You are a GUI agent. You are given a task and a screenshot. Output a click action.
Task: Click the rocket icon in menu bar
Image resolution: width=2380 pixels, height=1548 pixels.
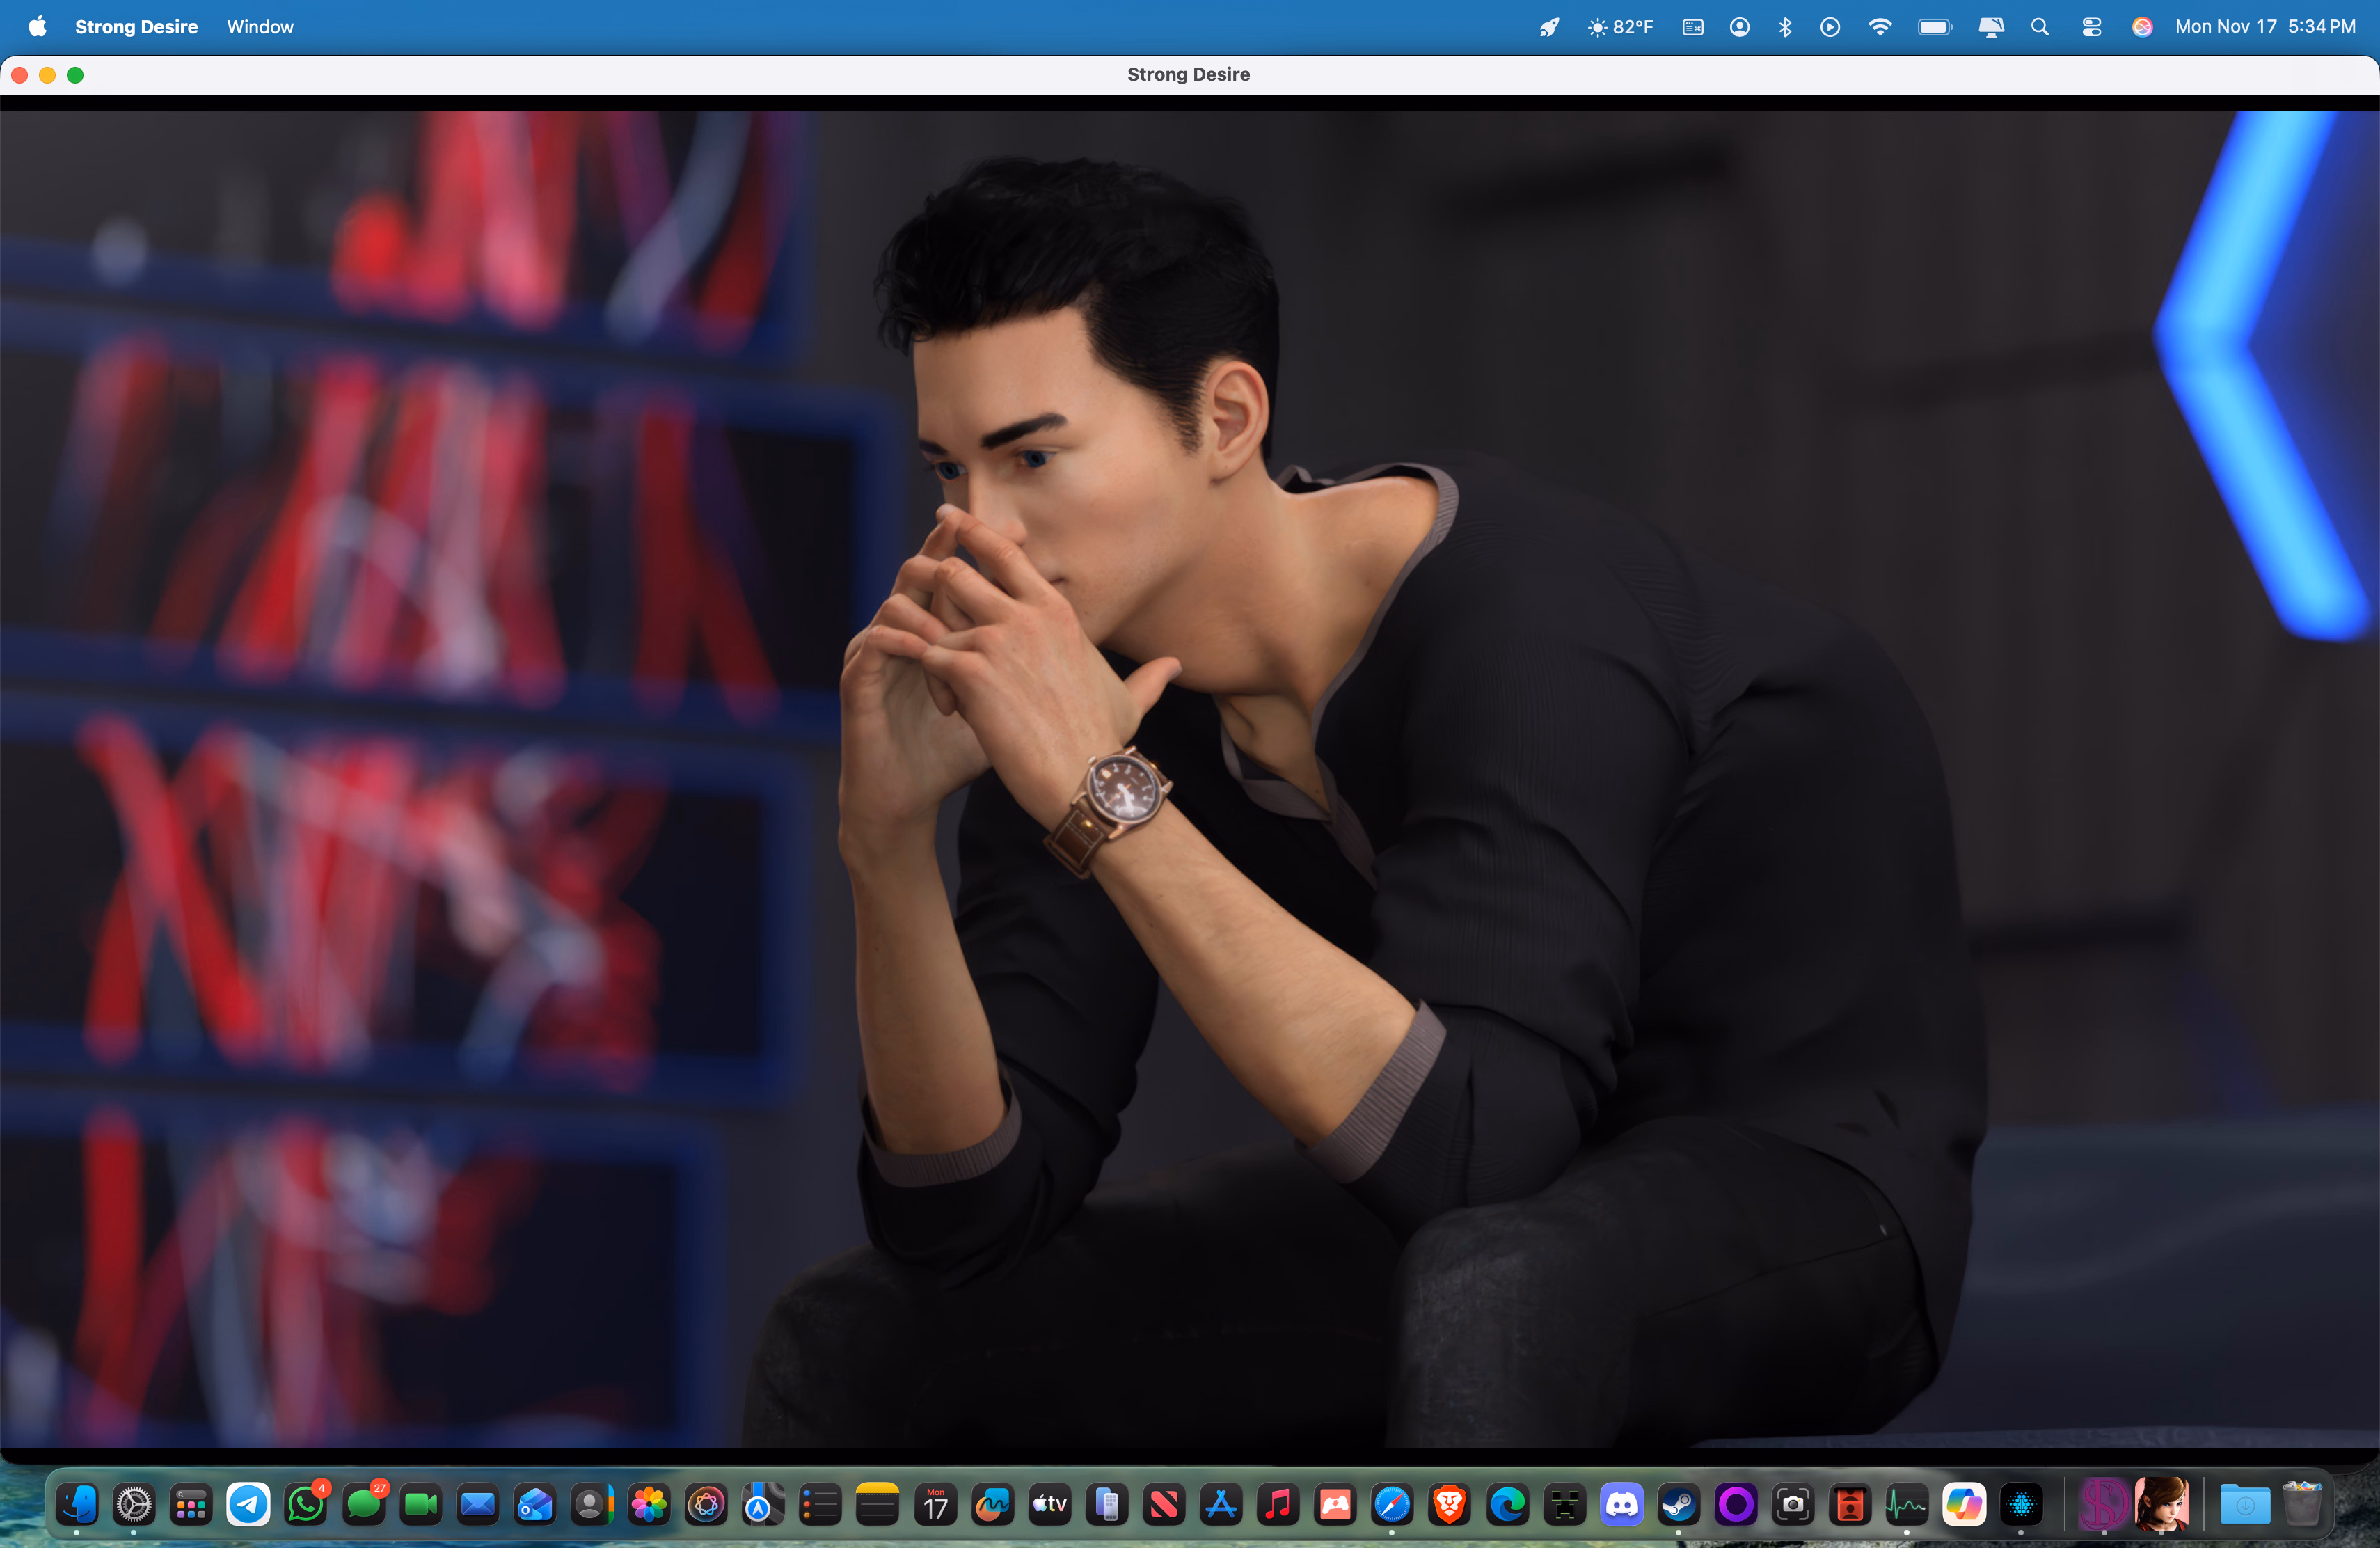(1549, 27)
